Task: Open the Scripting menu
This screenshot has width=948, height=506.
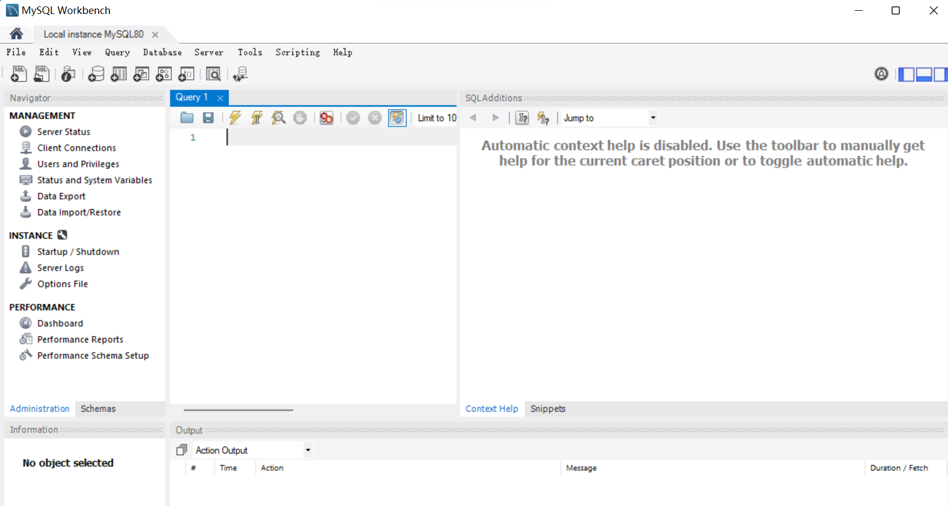Action: click(x=298, y=52)
